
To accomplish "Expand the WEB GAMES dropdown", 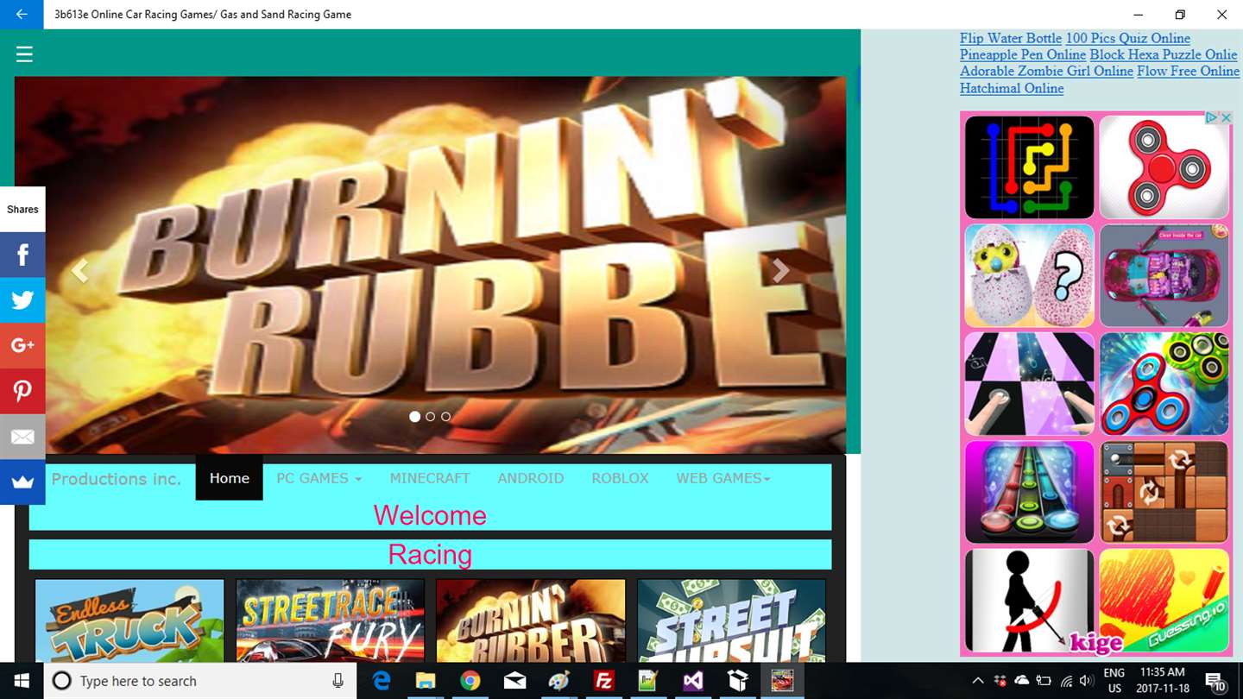I will (723, 478).
